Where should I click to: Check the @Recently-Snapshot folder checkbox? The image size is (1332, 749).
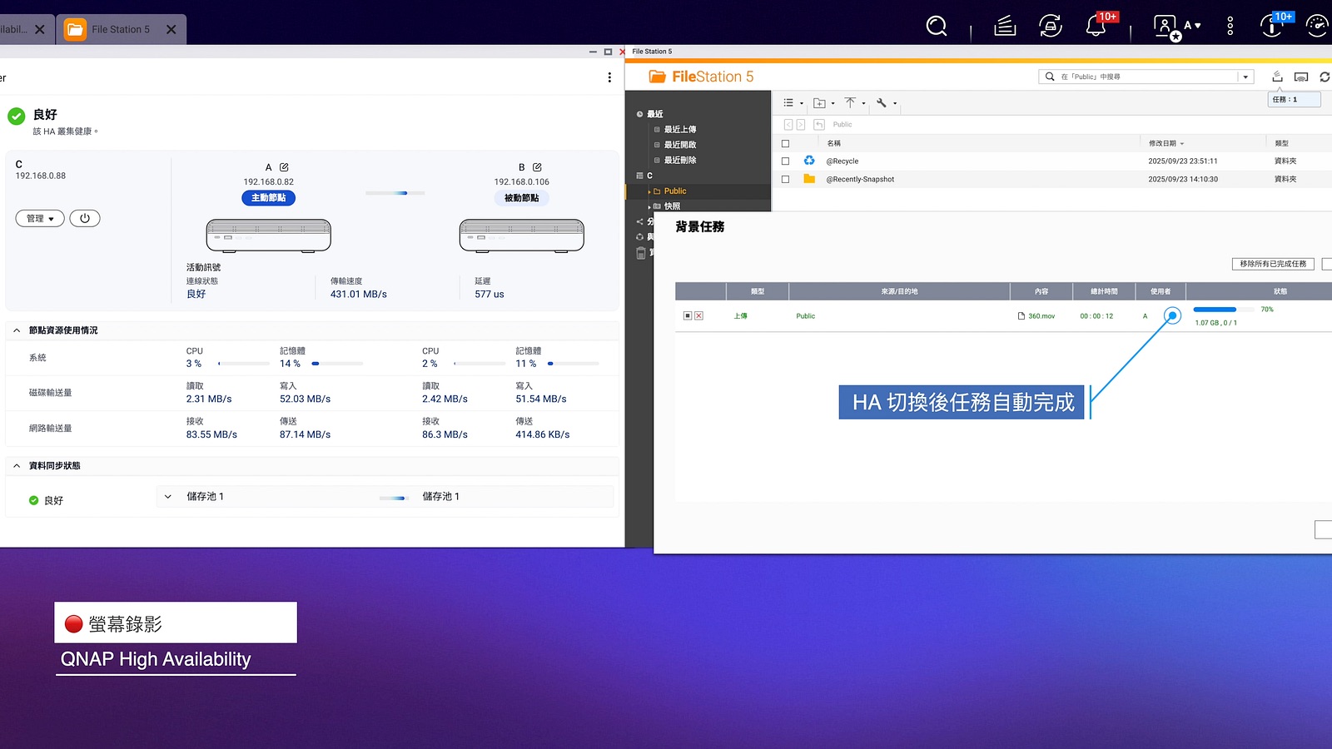point(785,179)
